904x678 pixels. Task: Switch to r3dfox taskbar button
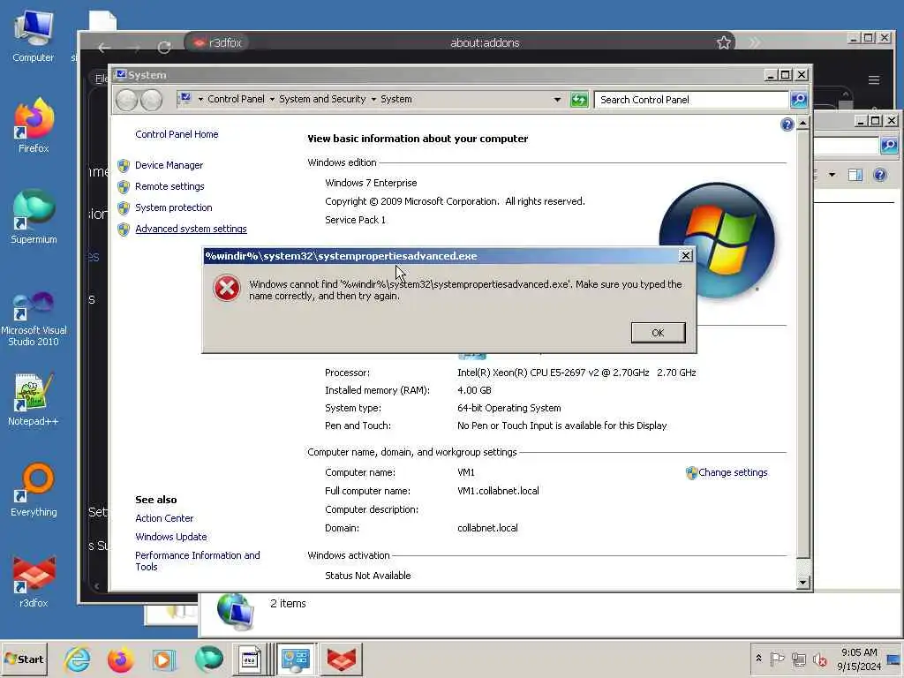[x=342, y=659]
